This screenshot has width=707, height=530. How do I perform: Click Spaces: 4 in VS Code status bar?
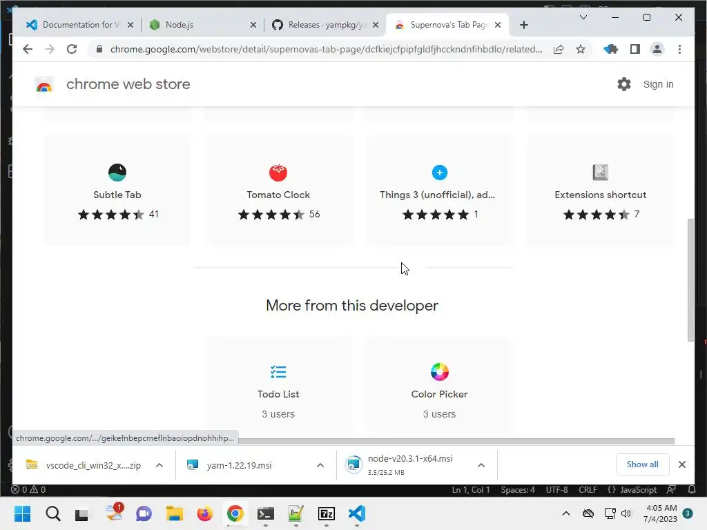[x=518, y=489]
